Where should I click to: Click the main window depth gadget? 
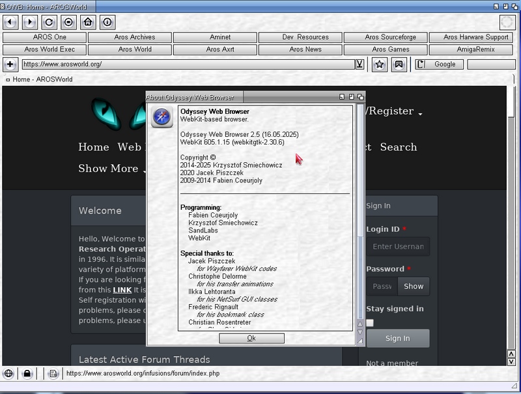coord(514,7)
